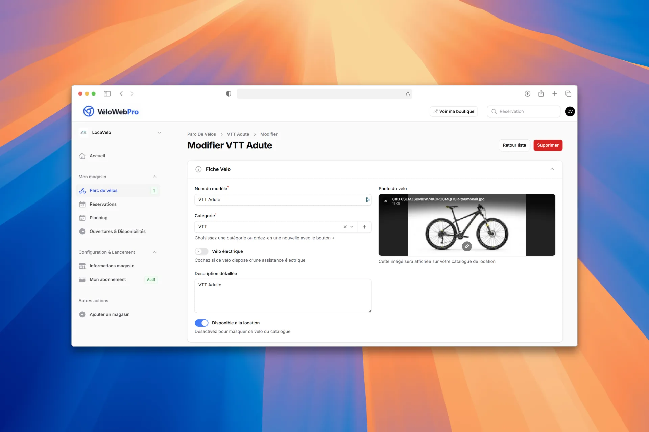Image resolution: width=649 pixels, height=432 pixels.
Task: Click the Réservation search field
Action: (x=523, y=111)
